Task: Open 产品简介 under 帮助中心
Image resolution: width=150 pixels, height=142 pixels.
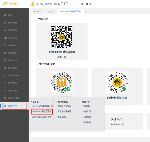Action: click(x=87, y=106)
